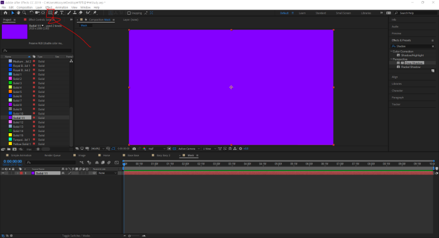Viewport: 439px width, 238px height.
Task: Expand Solid 11 layer properties twirl
Action: click(x=17, y=173)
